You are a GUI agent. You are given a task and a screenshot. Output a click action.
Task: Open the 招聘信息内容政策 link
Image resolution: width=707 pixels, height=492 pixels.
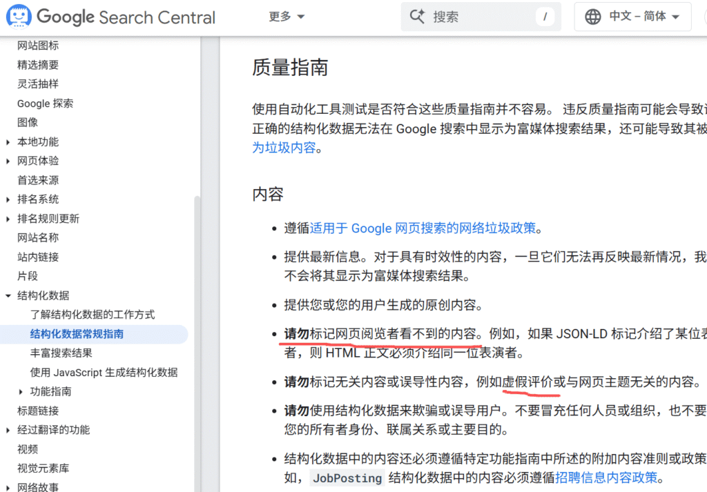point(606,478)
